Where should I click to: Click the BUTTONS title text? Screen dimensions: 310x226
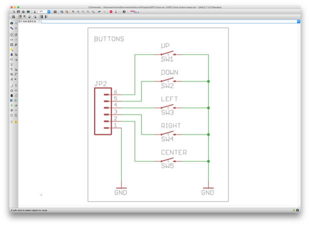coord(109,39)
